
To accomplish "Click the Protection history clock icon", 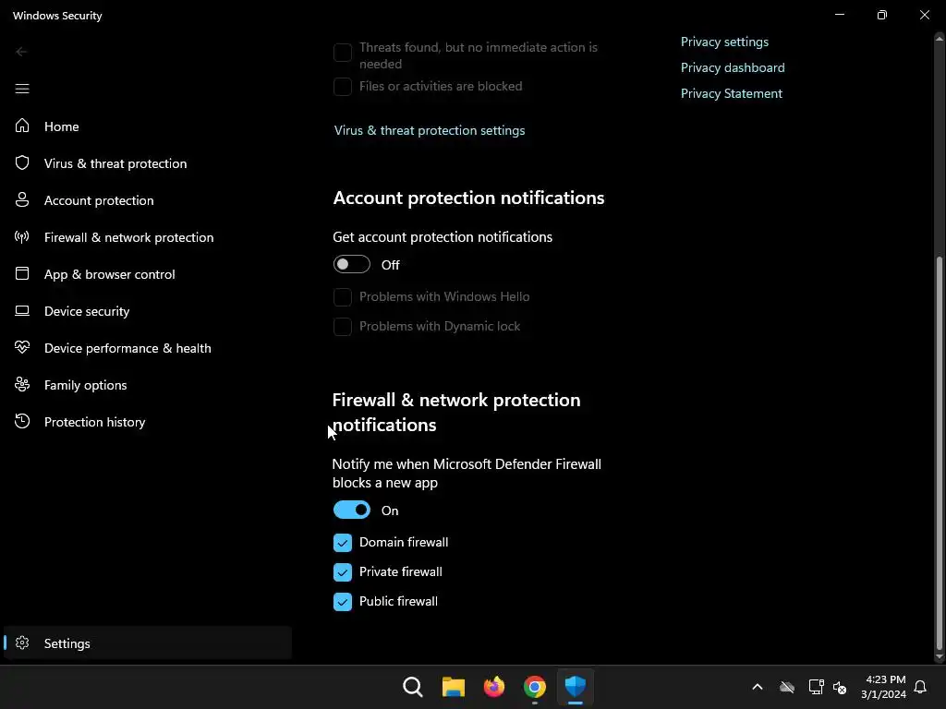I will pyautogui.click(x=22, y=421).
